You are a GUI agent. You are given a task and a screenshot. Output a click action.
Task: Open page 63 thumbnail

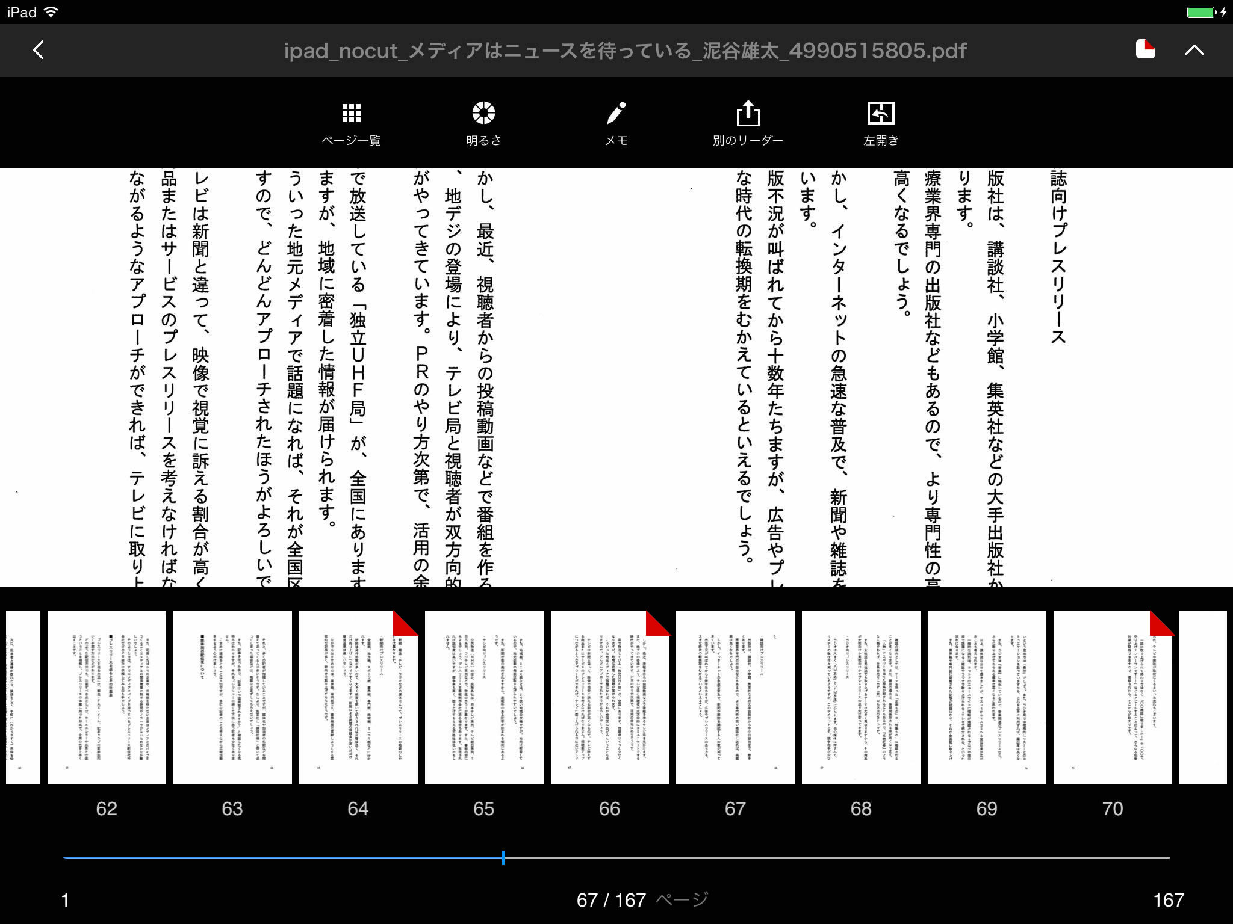(x=232, y=698)
